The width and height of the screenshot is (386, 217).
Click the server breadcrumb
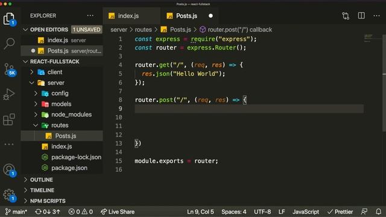click(x=119, y=30)
